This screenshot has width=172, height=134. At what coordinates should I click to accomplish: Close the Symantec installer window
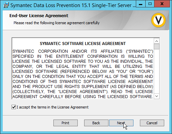click(162, 4)
